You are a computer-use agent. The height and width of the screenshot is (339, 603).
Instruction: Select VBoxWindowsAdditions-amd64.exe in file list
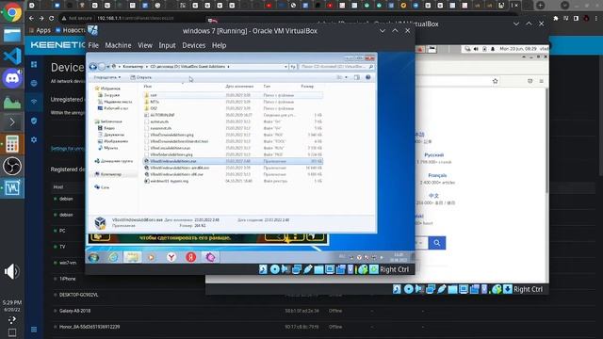pos(233,168)
